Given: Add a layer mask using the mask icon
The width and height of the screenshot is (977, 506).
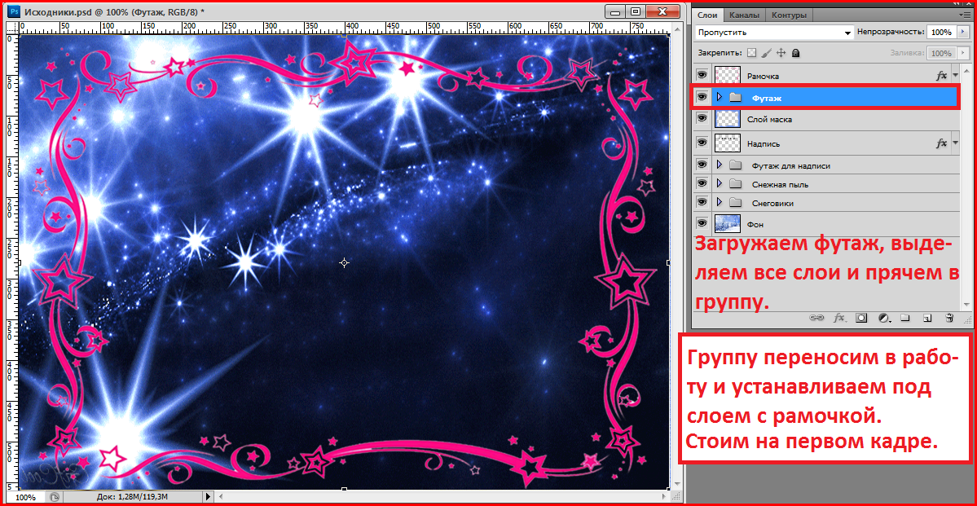Looking at the screenshot, I should pyautogui.click(x=861, y=317).
